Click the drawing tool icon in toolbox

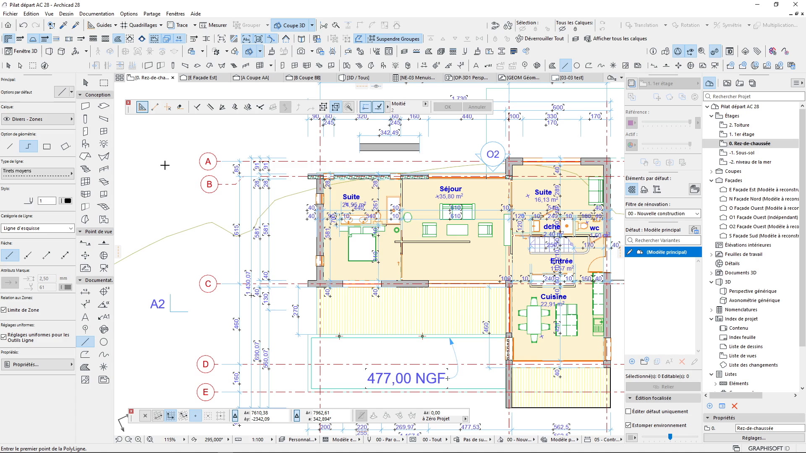[x=104, y=380]
